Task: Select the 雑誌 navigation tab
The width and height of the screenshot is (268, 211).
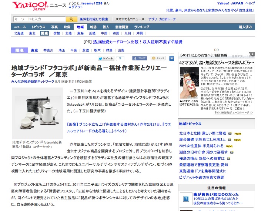Action: 93,27
